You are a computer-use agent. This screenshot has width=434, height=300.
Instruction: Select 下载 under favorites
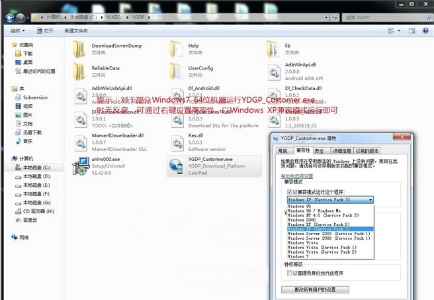coord(28,54)
